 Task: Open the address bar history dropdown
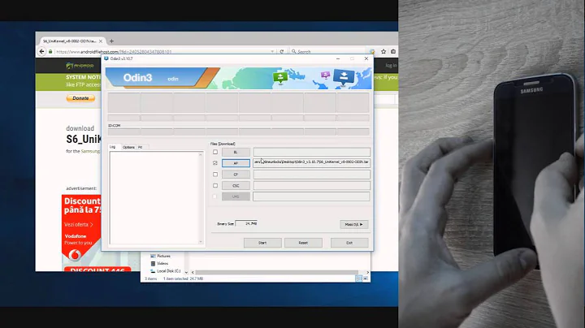272,51
